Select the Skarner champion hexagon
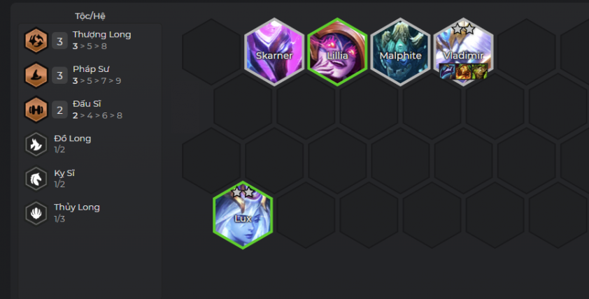The width and height of the screenshot is (589, 299). pyautogui.click(x=274, y=52)
